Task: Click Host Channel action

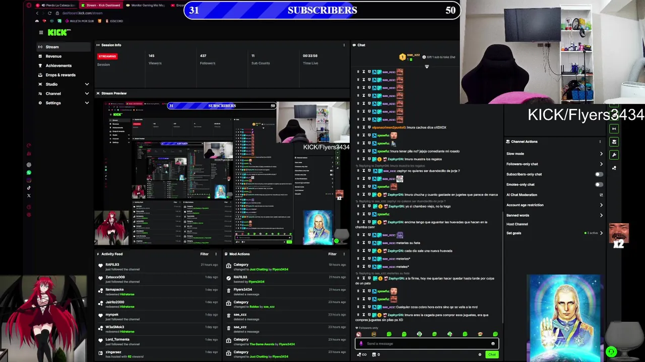Action: (517, 224)
